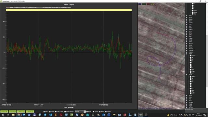Collapse the PIDP tree node

click(x=187, y=54)
